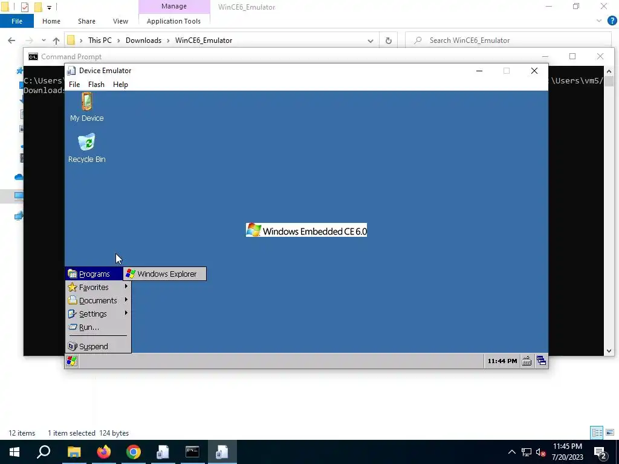Open Favorites in CE Start menu
This screenshot has width=619, height=464.
[x=98, y=287]
